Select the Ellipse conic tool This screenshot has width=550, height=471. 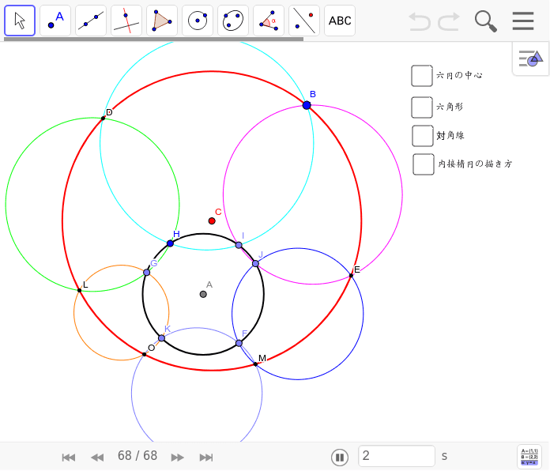(x=233, y=21)
